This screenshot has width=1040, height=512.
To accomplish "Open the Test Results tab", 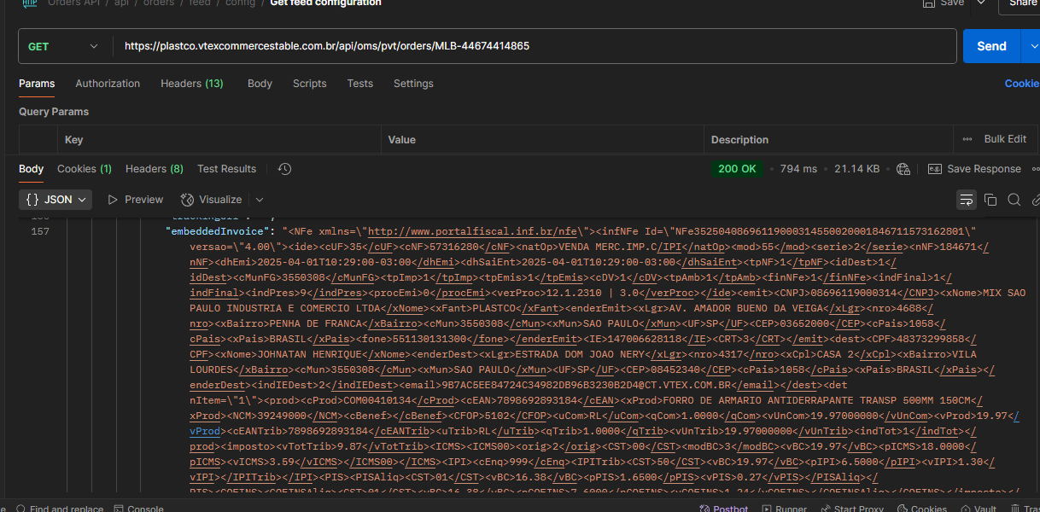I will pos(226,169).
